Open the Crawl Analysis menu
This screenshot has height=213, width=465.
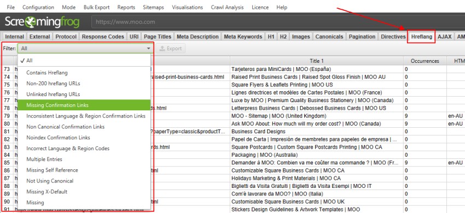click(227, 8)
